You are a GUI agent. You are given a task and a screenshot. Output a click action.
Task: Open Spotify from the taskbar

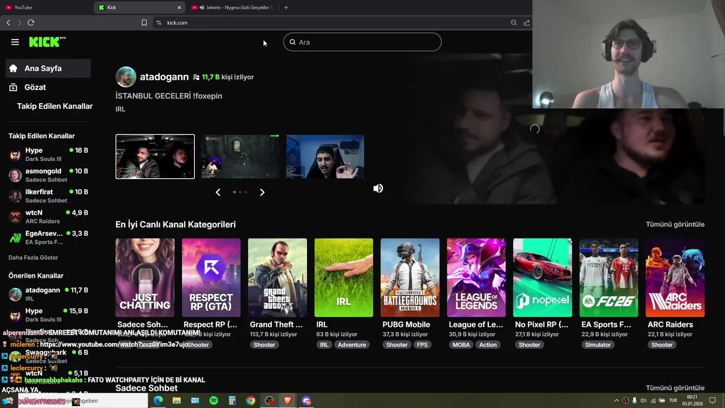[x=214, y=401]
